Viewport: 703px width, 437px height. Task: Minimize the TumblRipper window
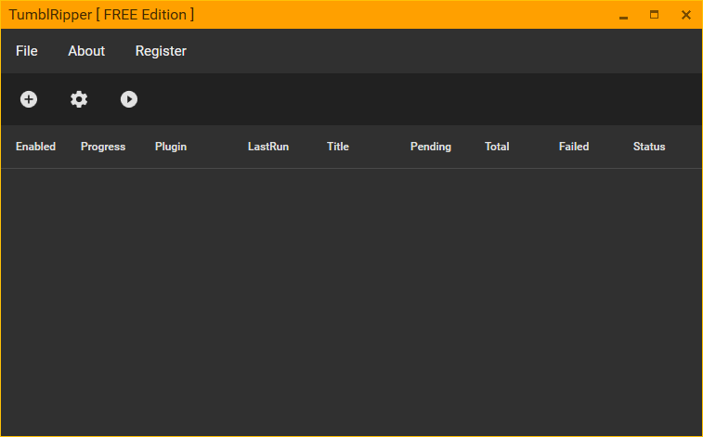point(623,15)
